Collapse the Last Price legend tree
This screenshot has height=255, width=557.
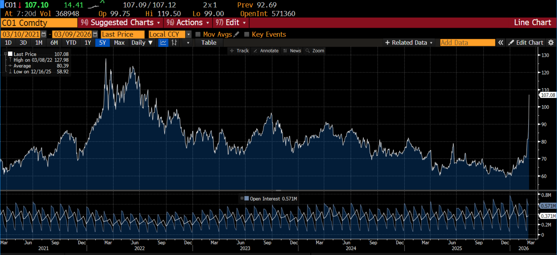point(6,54)
